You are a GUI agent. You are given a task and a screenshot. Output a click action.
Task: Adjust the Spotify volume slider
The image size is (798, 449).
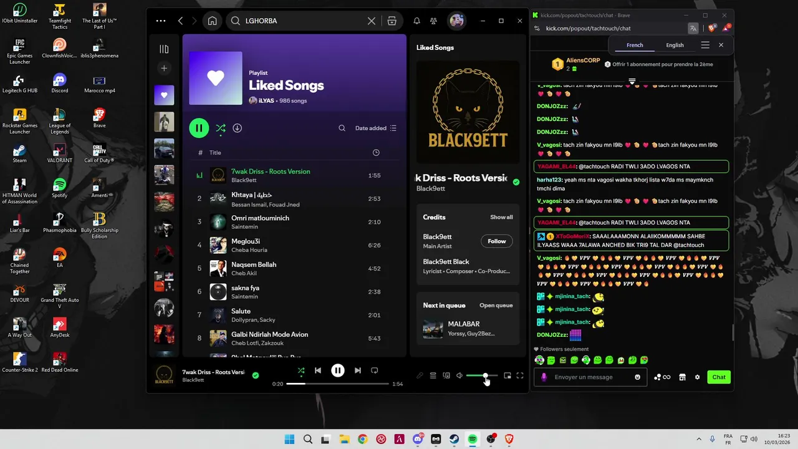coord(482,375)
